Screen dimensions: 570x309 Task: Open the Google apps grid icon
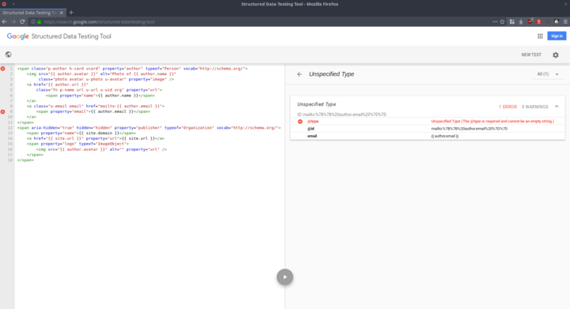(x=540, y=36)
